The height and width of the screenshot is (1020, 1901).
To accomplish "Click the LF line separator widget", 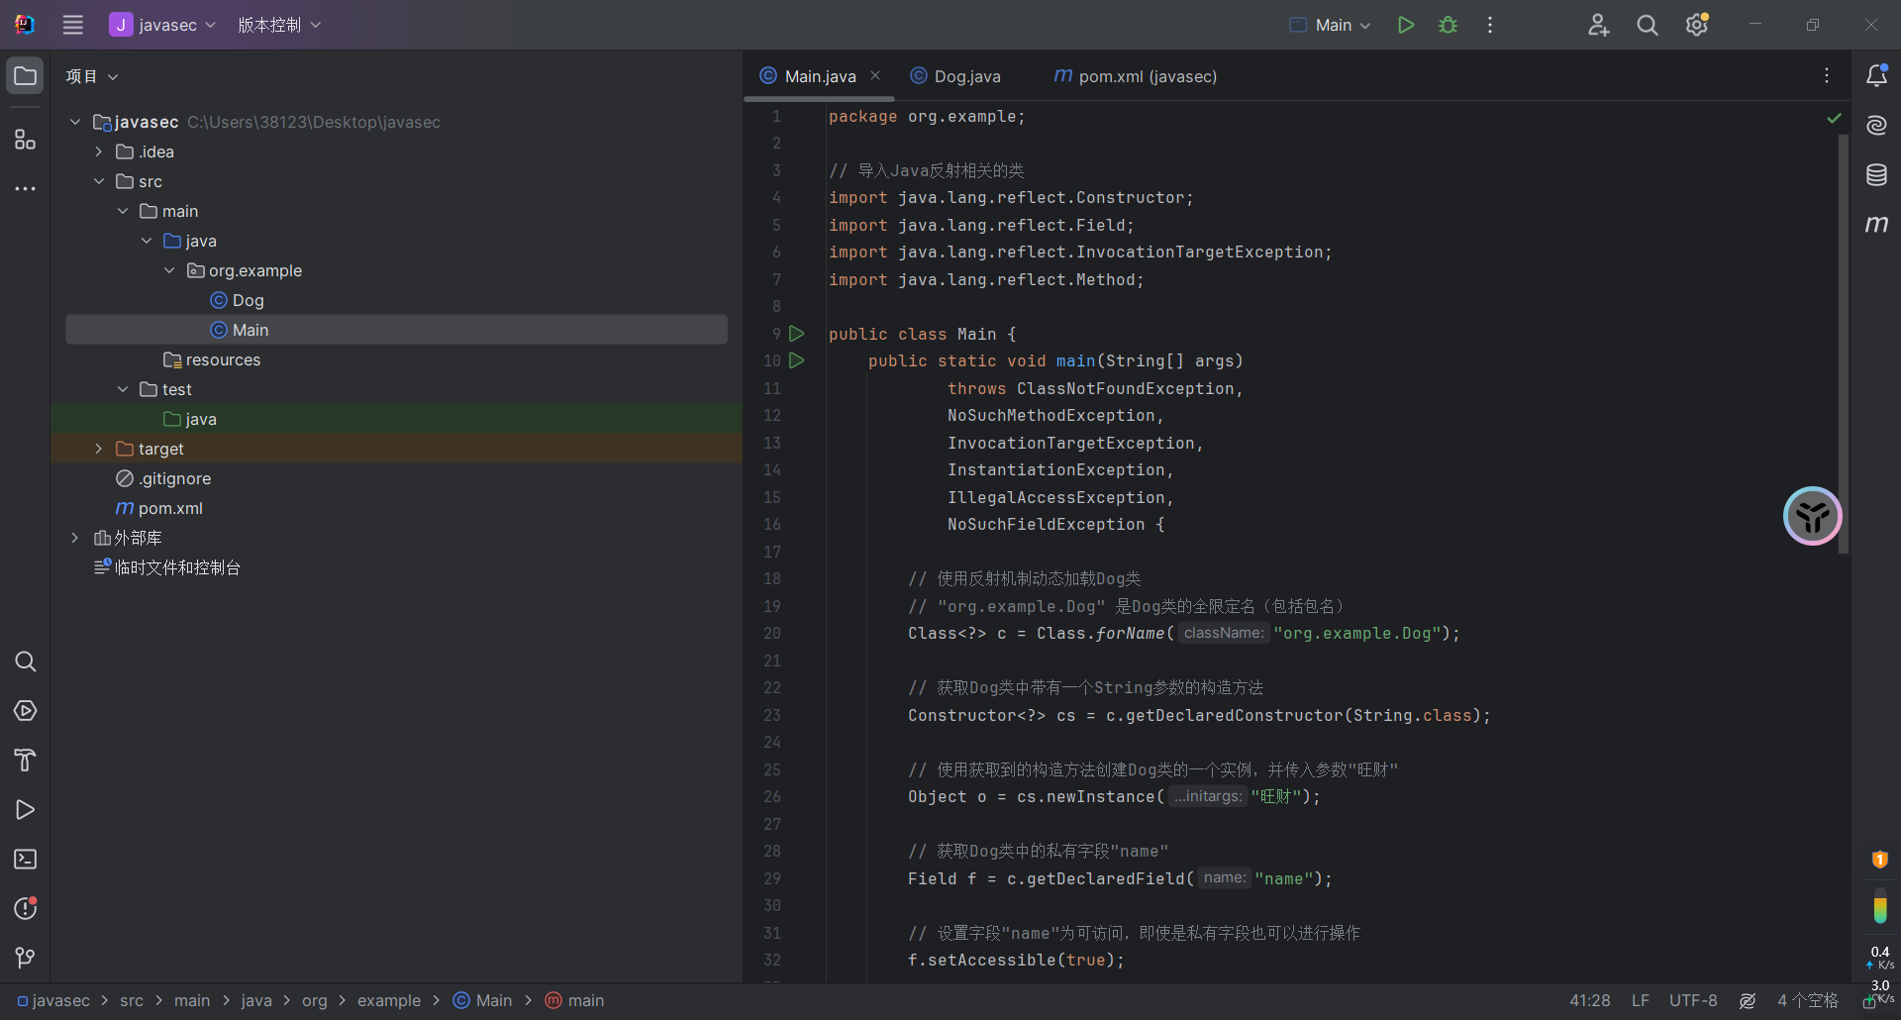I will tap(1641, 1001).
